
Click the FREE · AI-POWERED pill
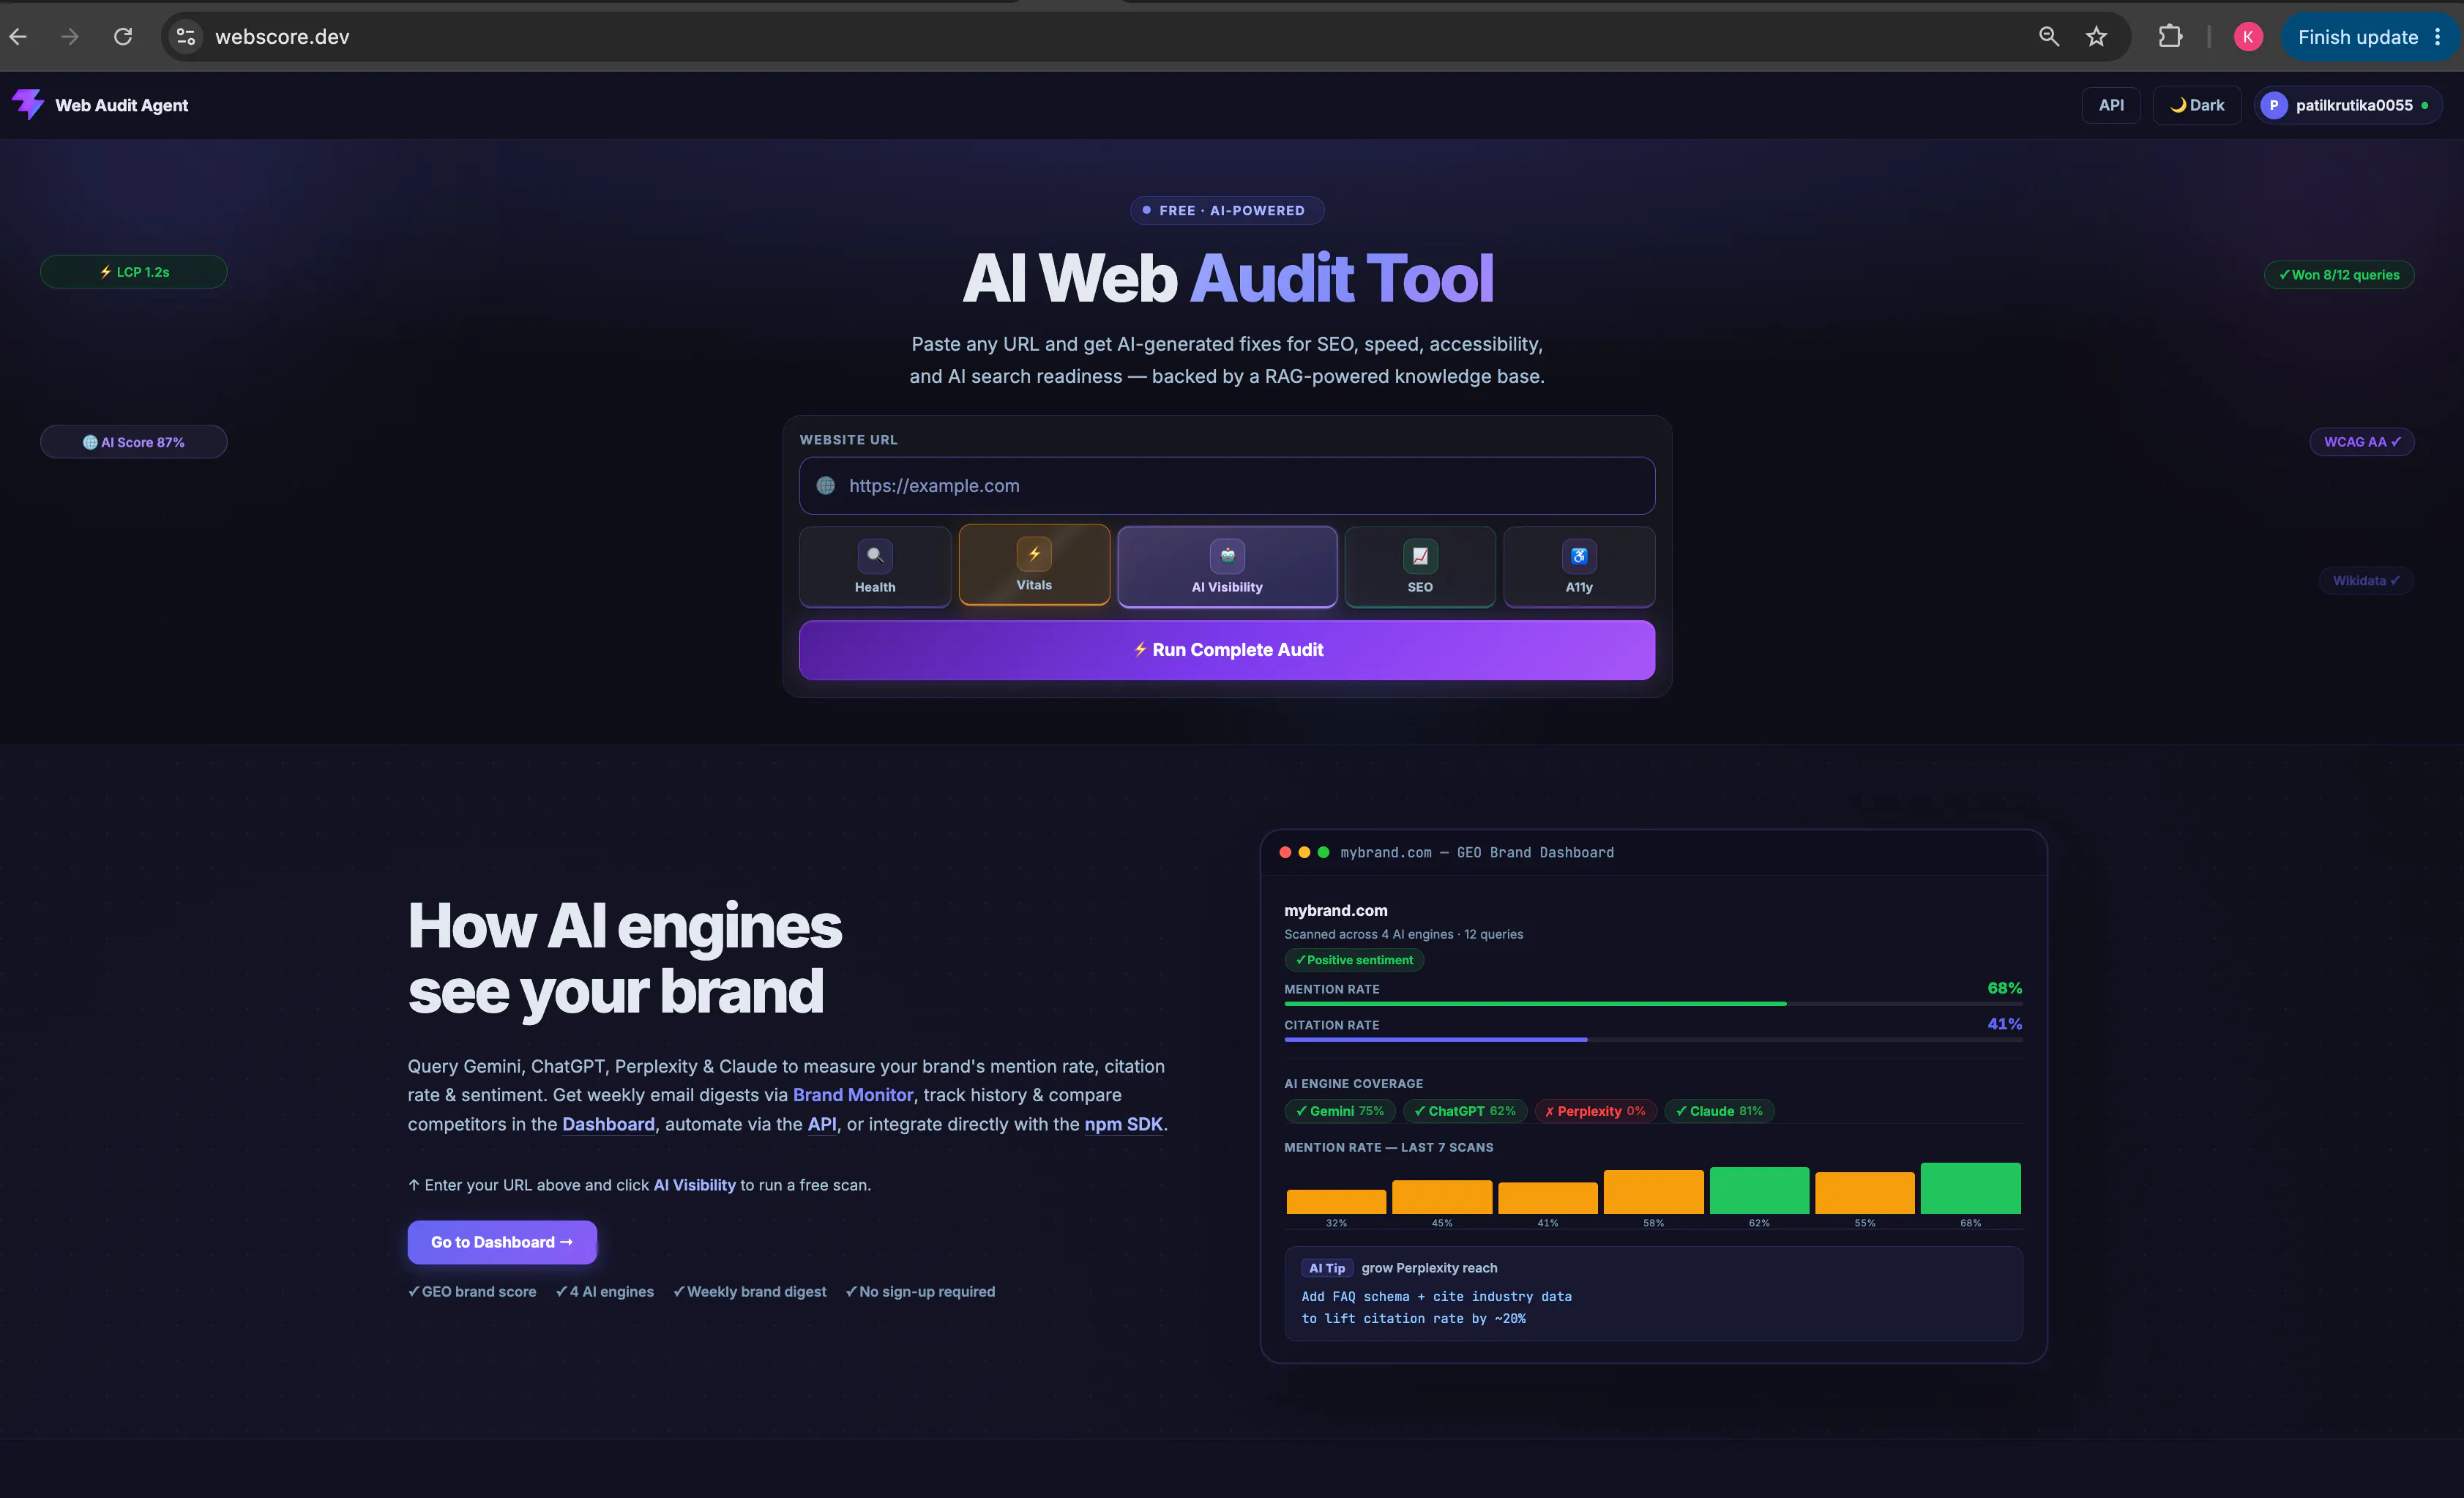(1227, 211)
